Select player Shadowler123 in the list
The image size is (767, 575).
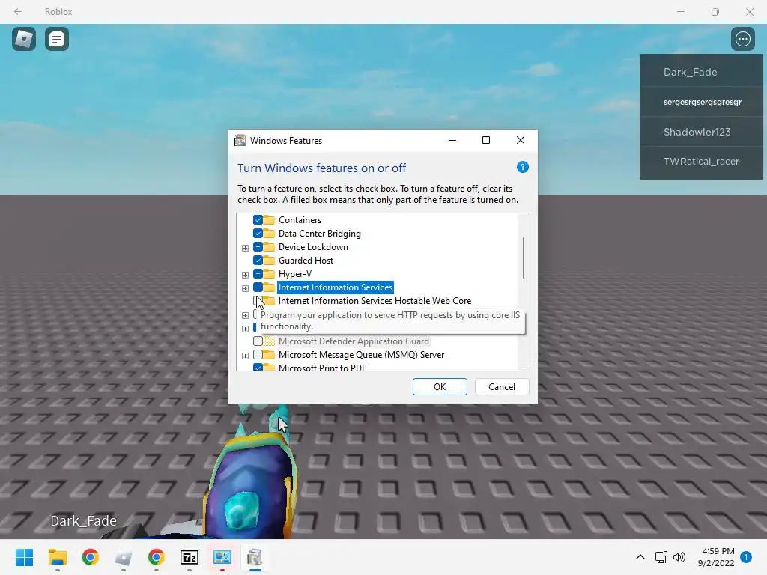coord(701,132)
